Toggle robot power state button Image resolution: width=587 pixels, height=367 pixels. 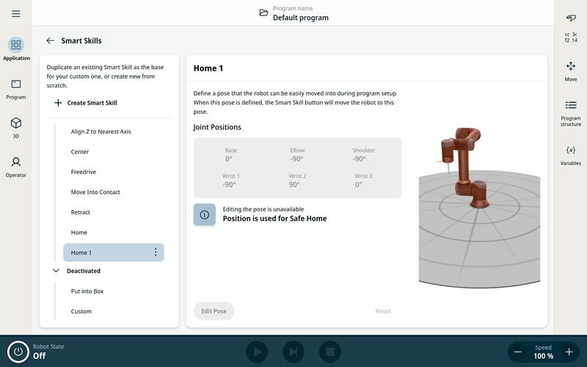[x=18, y=352]
